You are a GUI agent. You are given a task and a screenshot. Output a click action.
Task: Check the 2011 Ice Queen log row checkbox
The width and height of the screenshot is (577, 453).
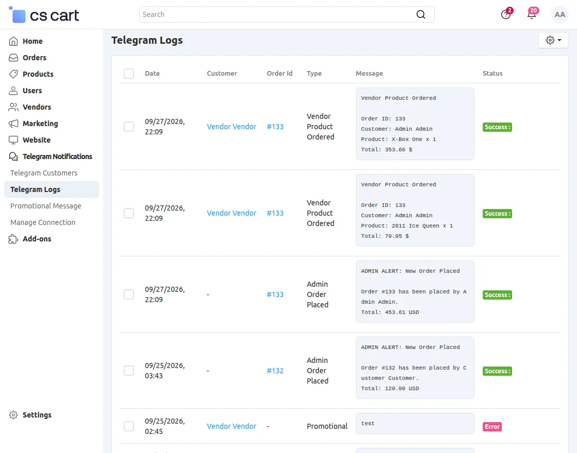click(129, 213)
